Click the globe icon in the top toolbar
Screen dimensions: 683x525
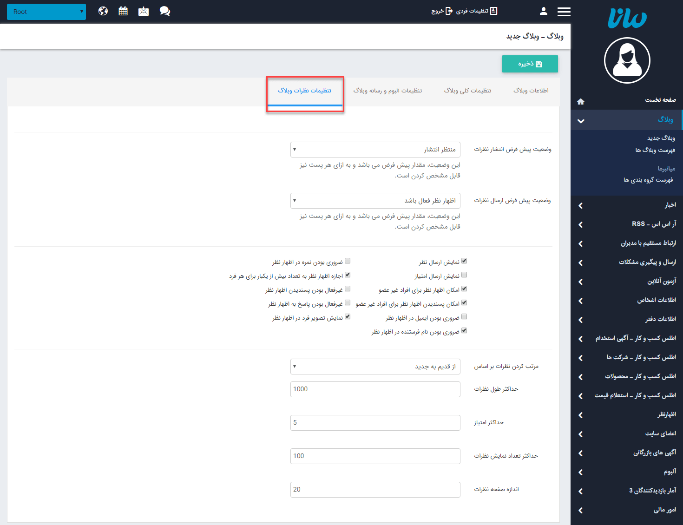pyautogui.click(x=103, y=11)
